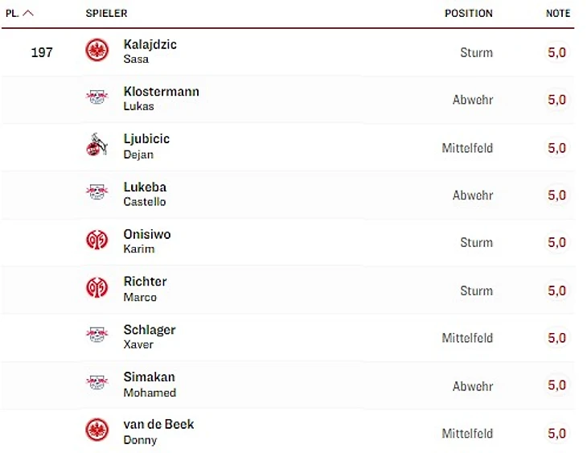
Task: Click the 5,0 grade badge for Schlager
Action: [557, 338]
